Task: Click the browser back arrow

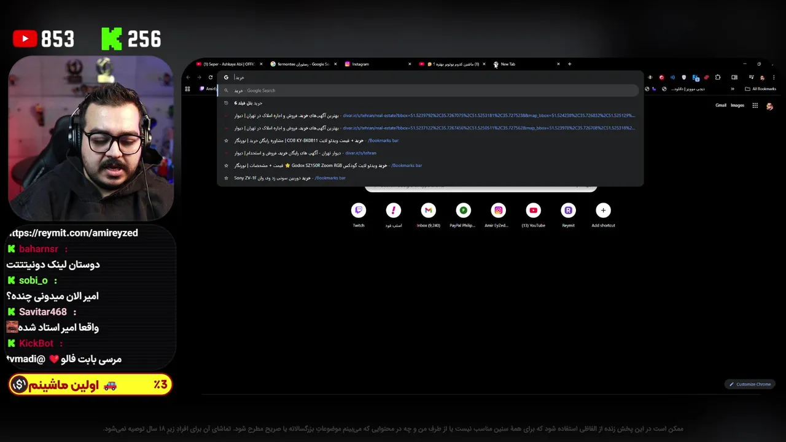Action: pos(188,77)
